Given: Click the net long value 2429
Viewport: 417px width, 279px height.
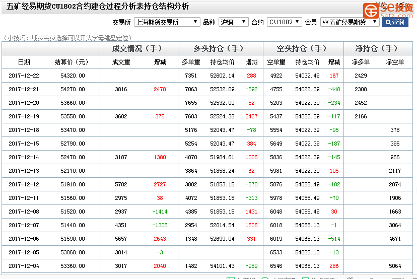Looking at the screenshot, I should 361,76.
